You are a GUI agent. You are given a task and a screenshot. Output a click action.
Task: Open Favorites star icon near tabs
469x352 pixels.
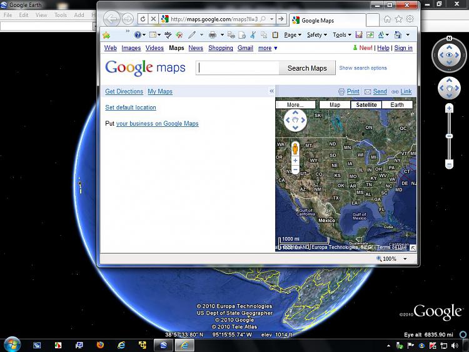tap(399, 19)
